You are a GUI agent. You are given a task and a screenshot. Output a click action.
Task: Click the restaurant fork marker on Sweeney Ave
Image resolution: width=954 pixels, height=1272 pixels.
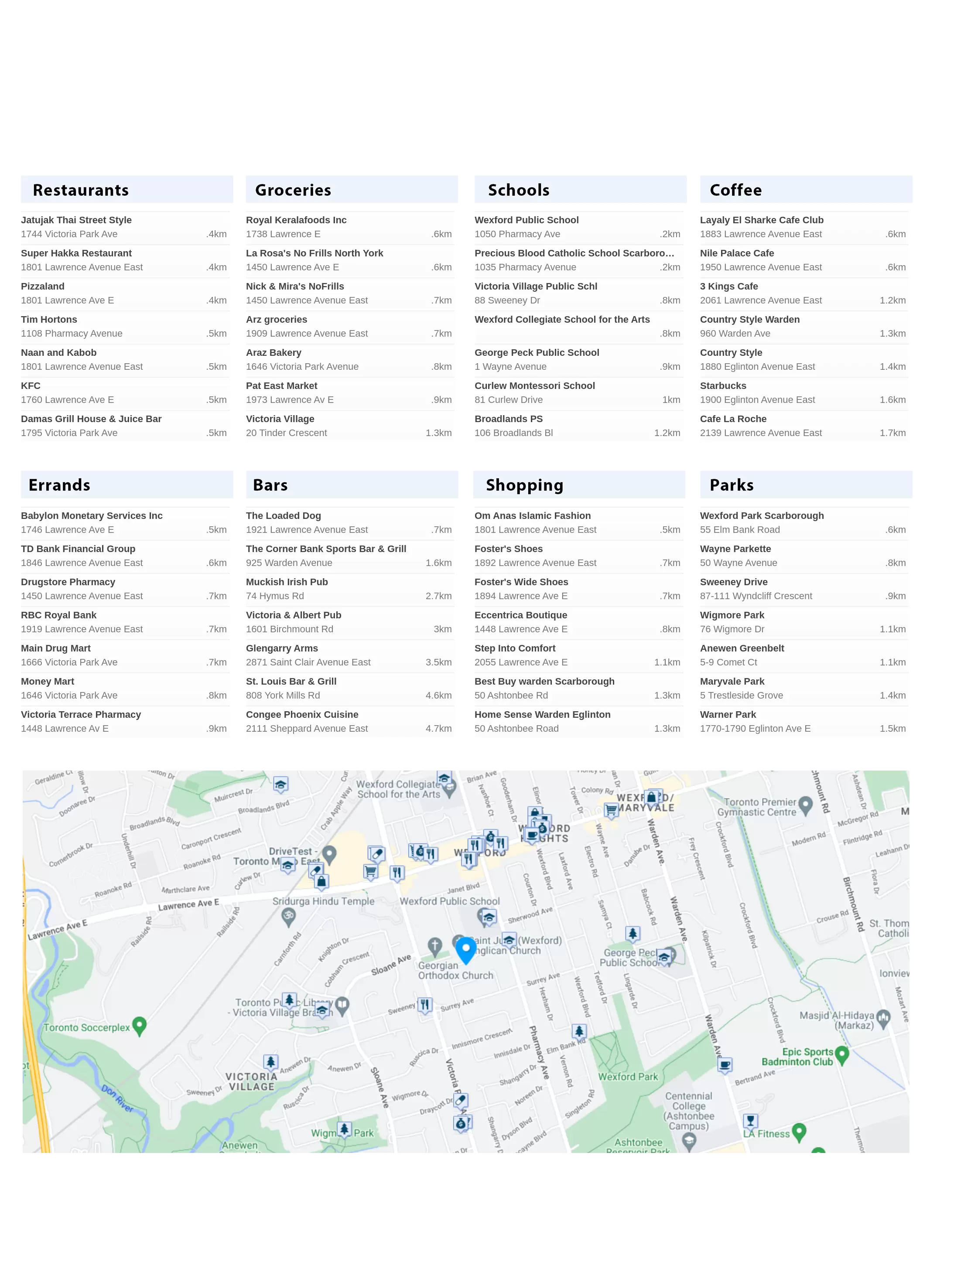424,1005
